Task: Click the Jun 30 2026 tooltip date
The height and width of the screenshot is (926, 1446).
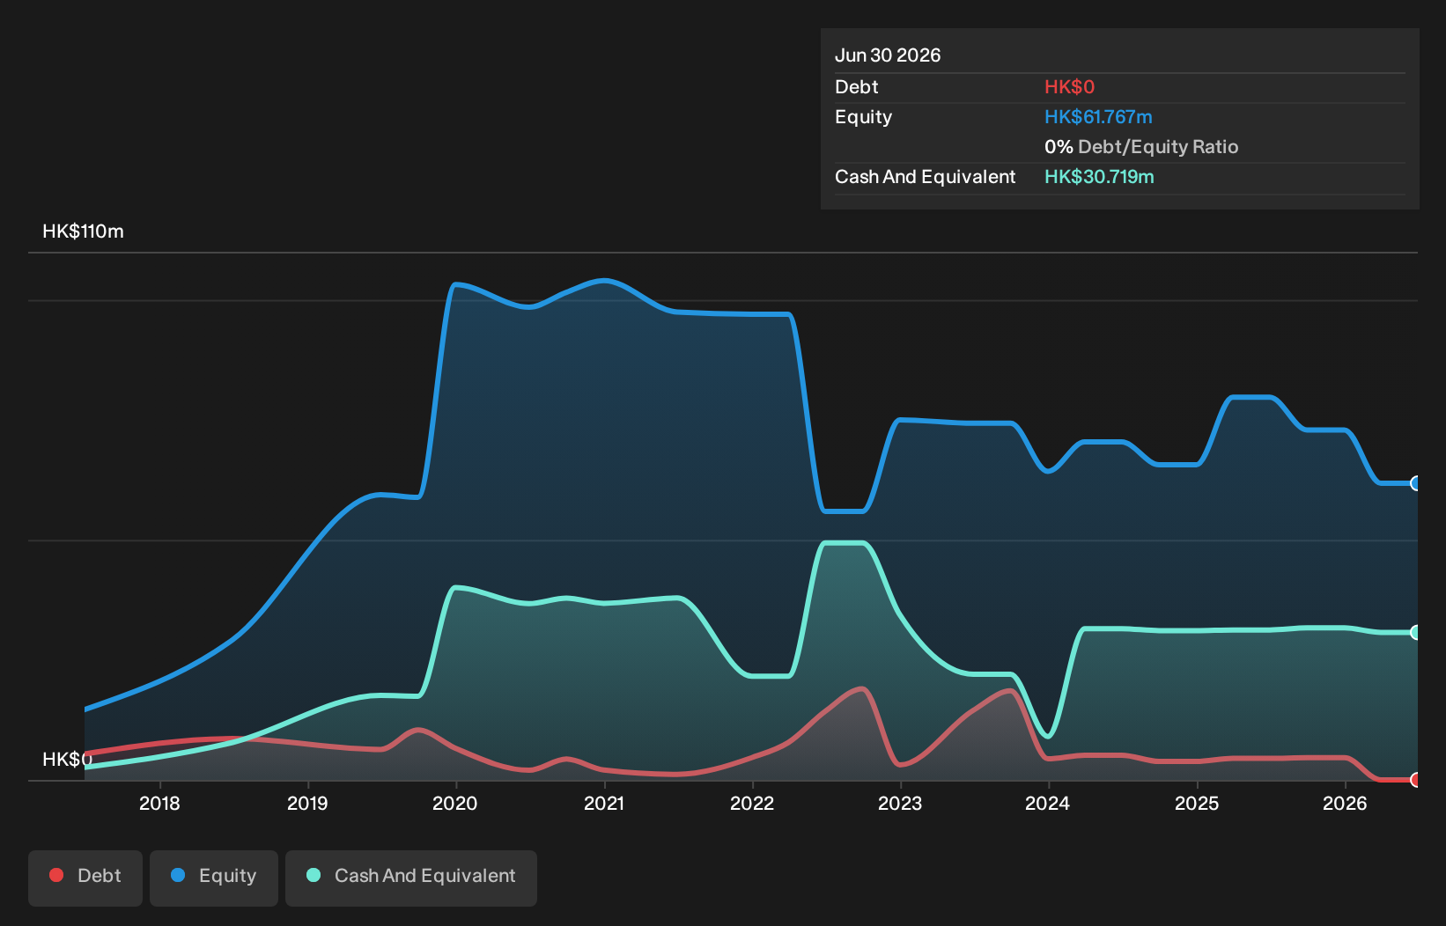Action: pos(888,55)
